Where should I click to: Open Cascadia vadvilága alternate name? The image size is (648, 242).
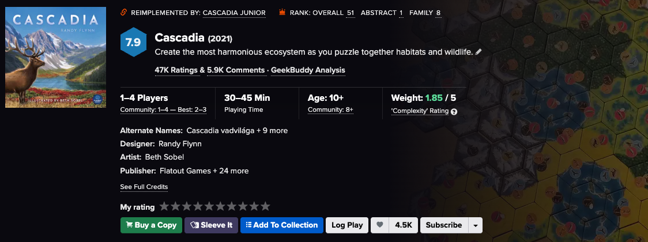(x=221, y=130)
